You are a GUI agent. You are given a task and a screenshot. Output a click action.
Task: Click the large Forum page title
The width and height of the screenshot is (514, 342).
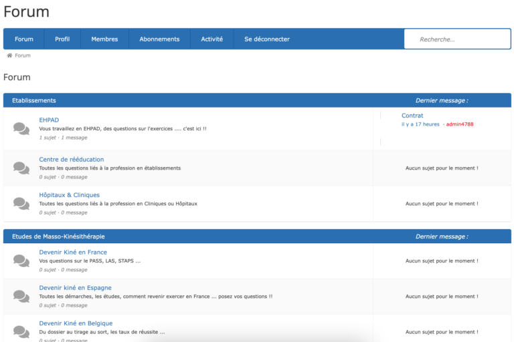(x=26, y=12)
